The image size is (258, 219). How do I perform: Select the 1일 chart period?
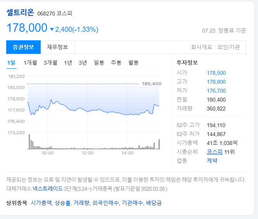tap(11, 63)
